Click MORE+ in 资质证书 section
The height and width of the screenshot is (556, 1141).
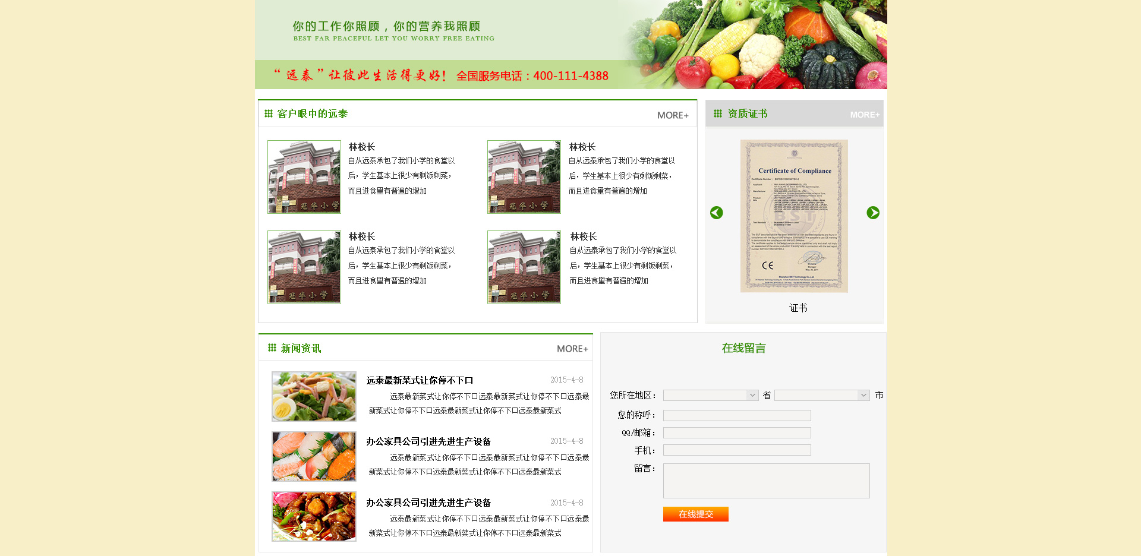[x=864, y=115]
